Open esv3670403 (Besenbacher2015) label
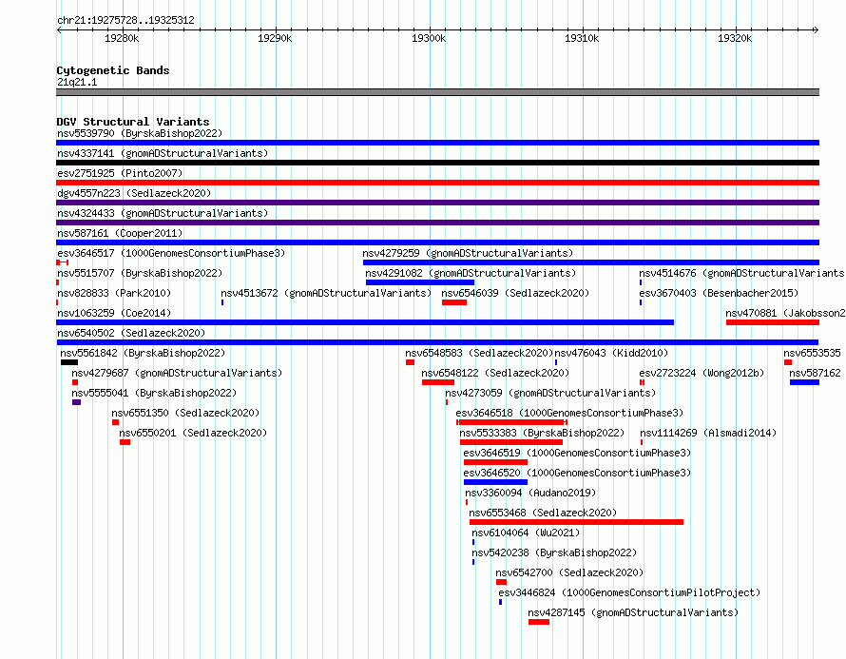 pyautogui.click(x=718, y=293)
